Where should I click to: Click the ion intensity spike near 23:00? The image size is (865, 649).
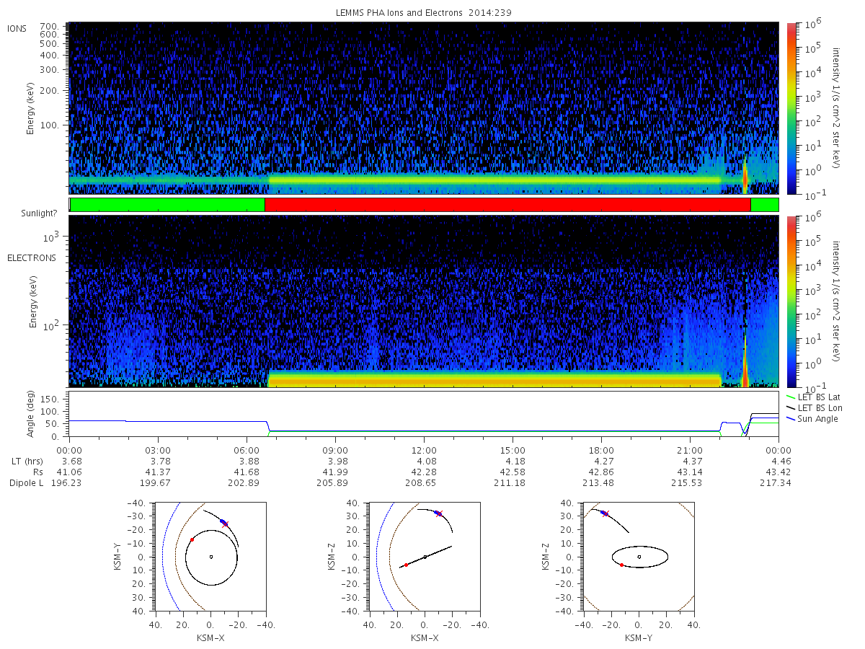(745, 177)
